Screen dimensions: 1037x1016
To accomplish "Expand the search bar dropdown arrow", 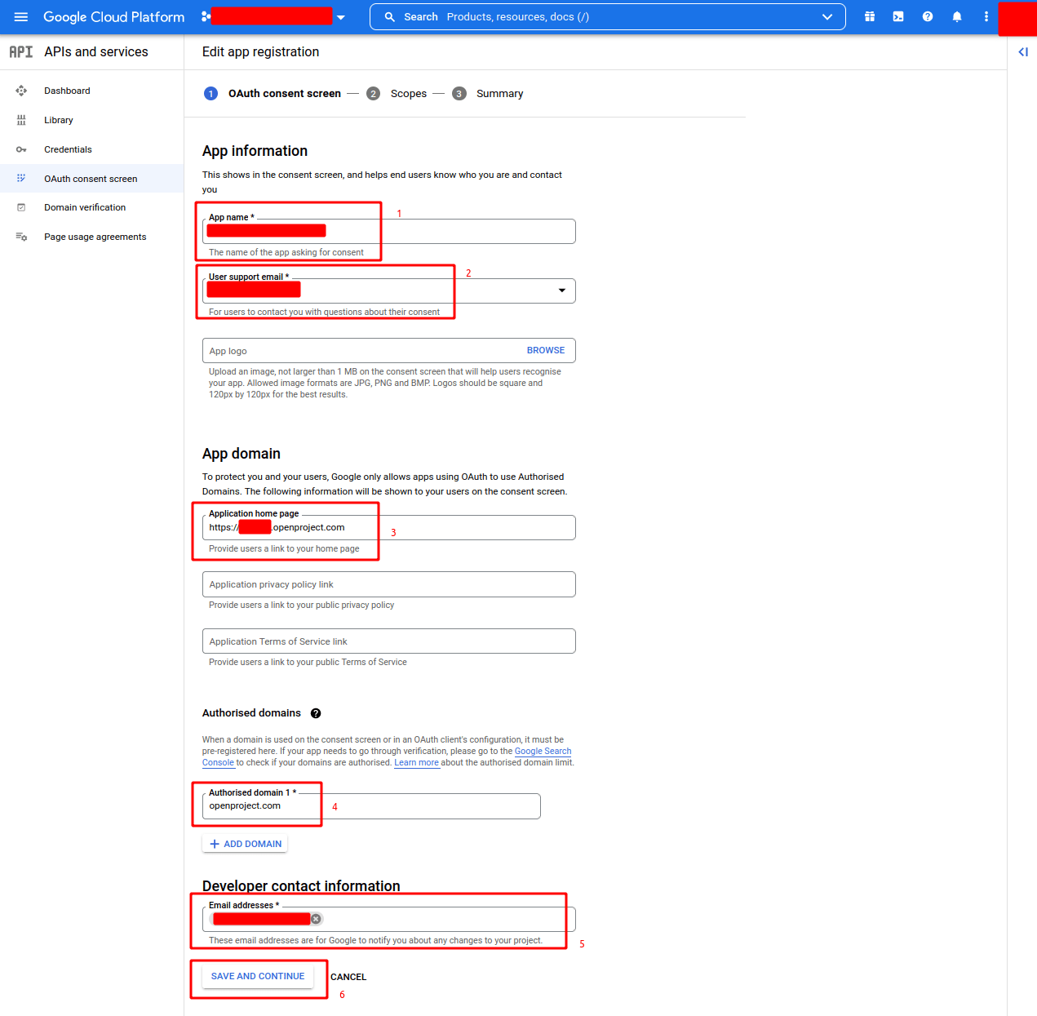I will pos(827,17).
